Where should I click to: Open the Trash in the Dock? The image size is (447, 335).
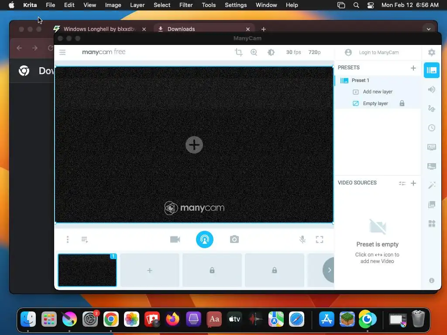(418, 319)
